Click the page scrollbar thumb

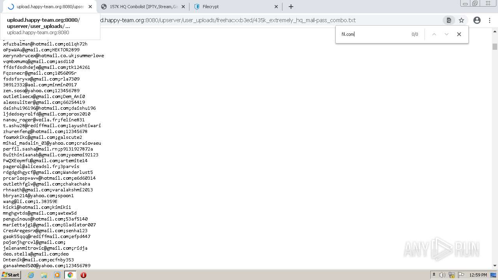tap(495, 47)
